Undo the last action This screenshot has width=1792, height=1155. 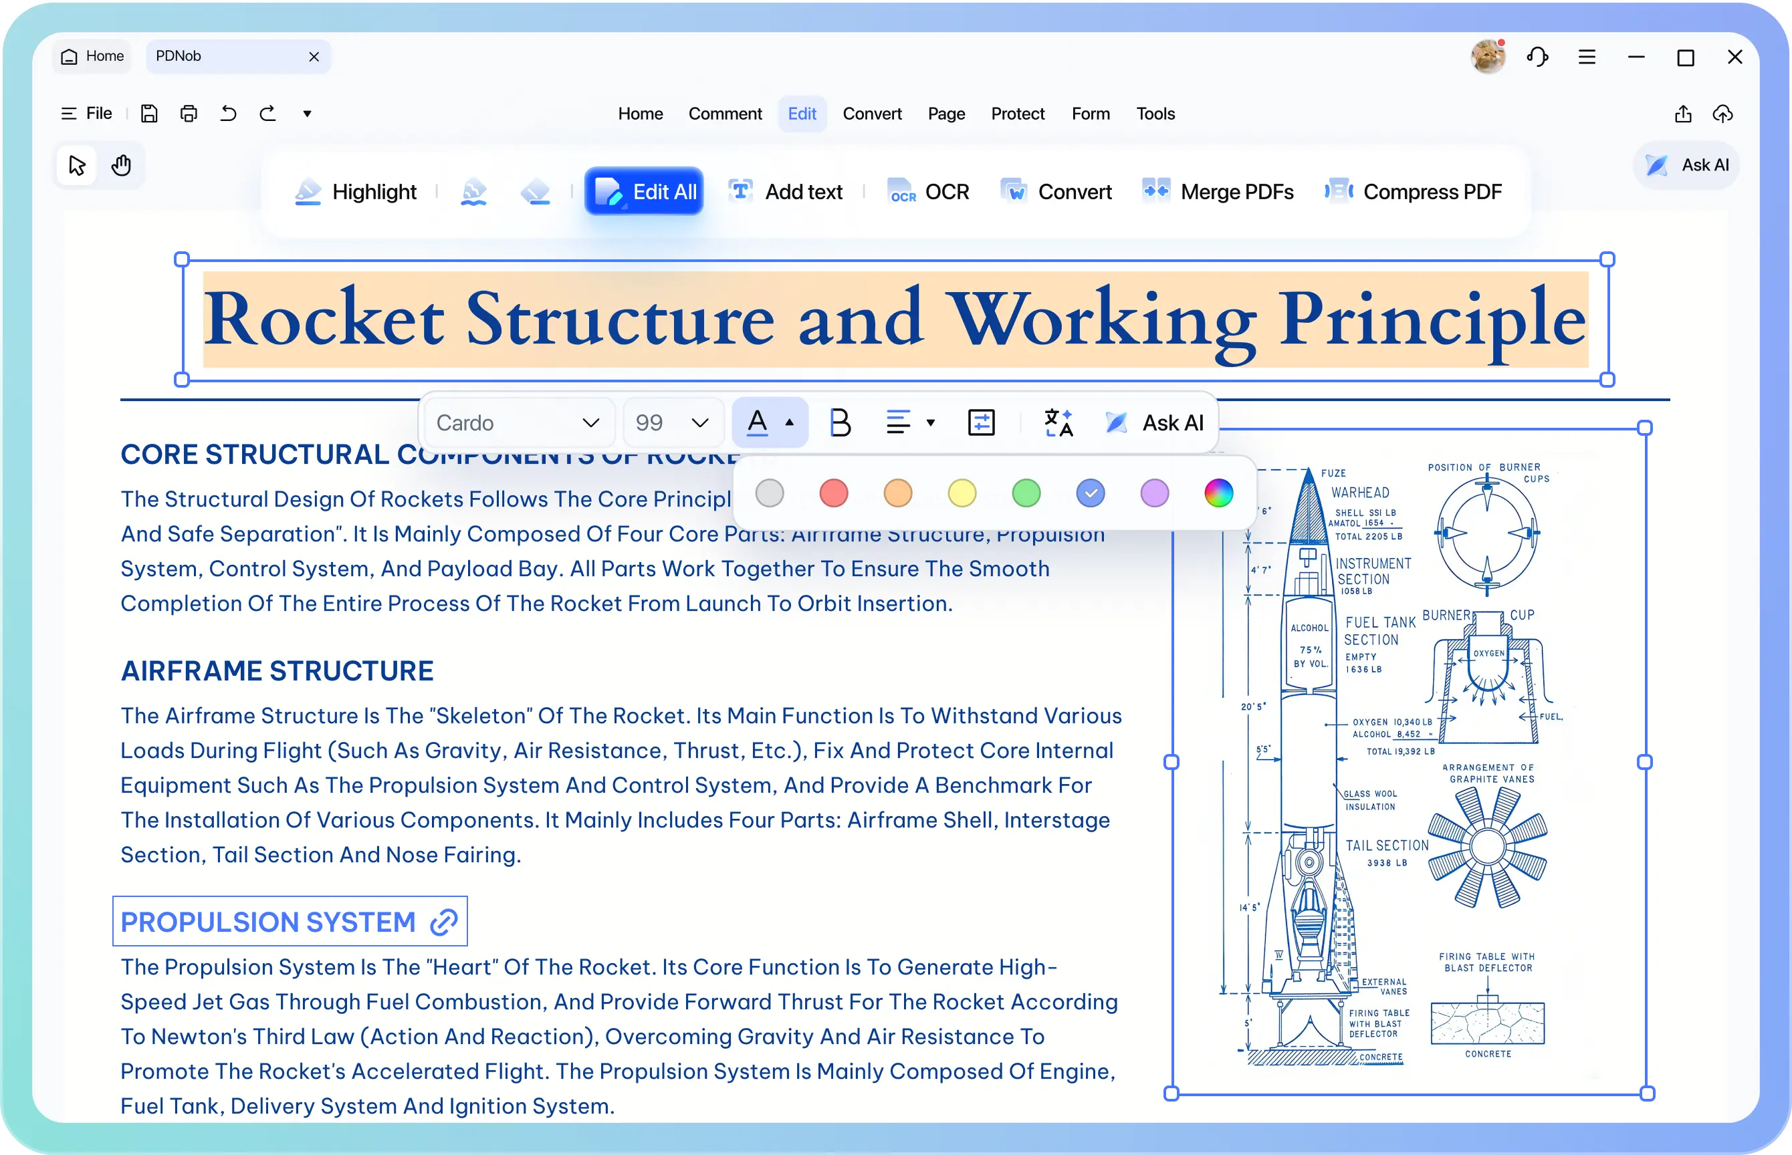click(x=228, y=114)
